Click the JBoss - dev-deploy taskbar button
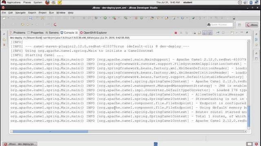This screenshot has width=261, height=146. [20, 144]
